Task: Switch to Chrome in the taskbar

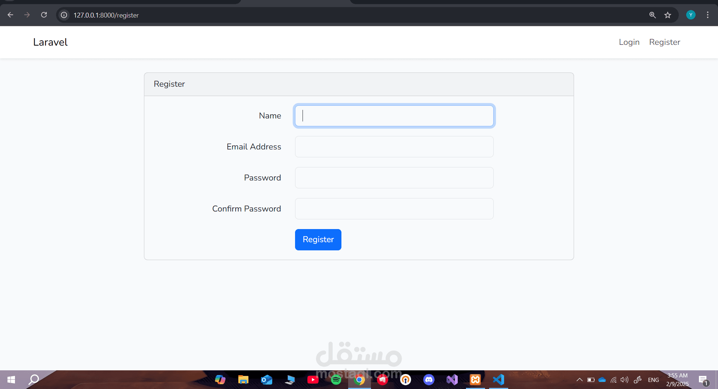Action: pos(359,380)
